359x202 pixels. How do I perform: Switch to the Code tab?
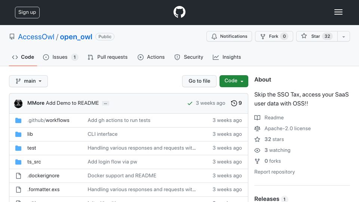(23, 57)
